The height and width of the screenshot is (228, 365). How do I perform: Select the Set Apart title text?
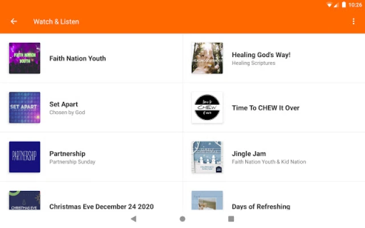point(64,104)
